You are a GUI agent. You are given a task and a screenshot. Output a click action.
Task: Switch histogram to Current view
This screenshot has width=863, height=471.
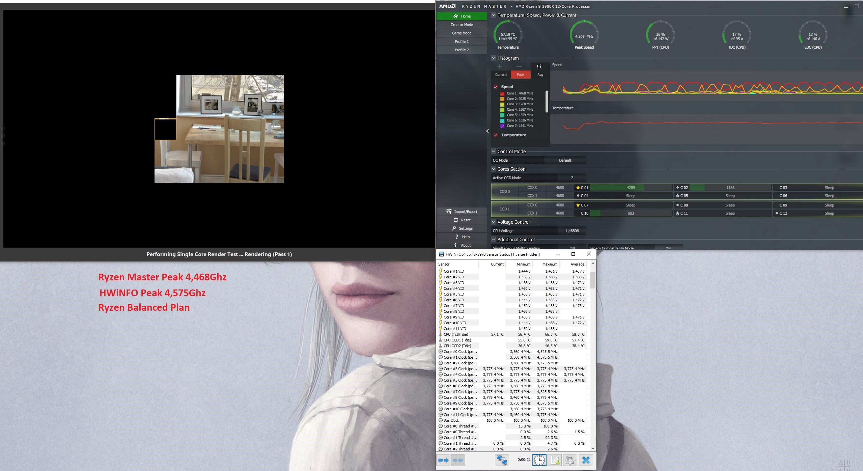501,74
